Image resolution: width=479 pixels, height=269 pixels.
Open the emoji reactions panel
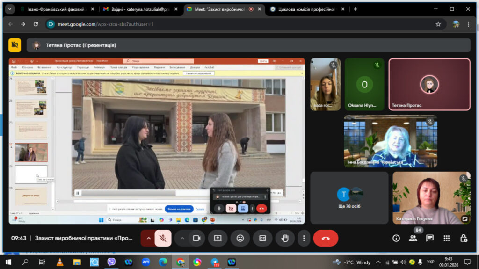pos(240,238)
